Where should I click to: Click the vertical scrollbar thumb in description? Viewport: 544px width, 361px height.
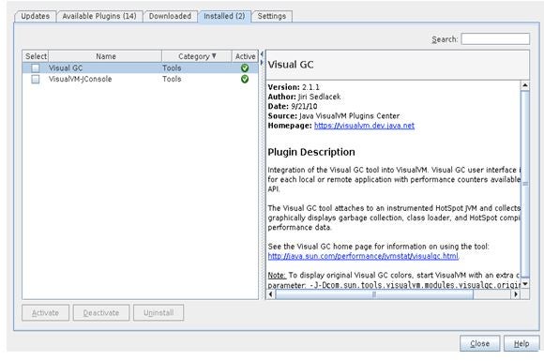525,184
